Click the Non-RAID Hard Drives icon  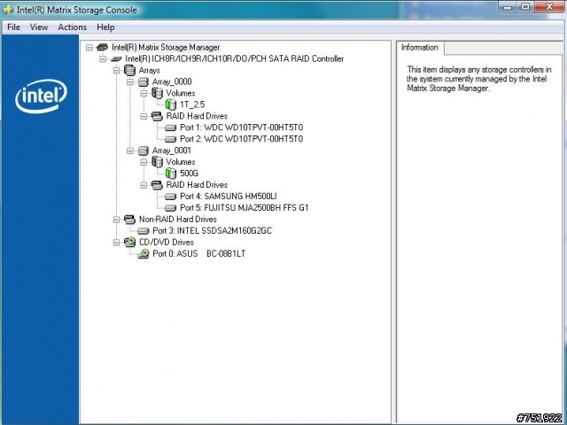click(x=129, y=219)
